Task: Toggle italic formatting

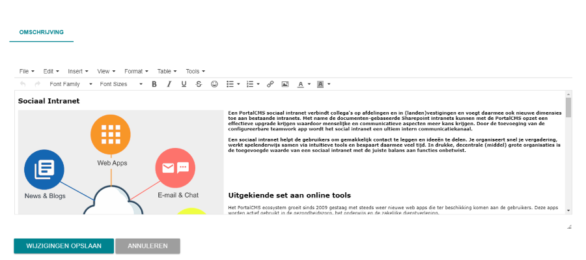Action: coord(169,84)
